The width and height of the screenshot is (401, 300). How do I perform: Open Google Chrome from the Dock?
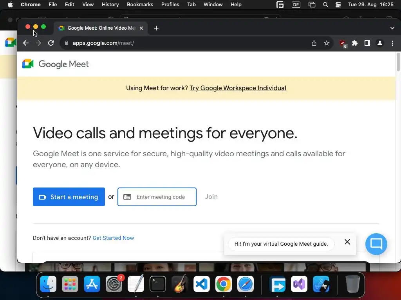(x=224, y=284)
